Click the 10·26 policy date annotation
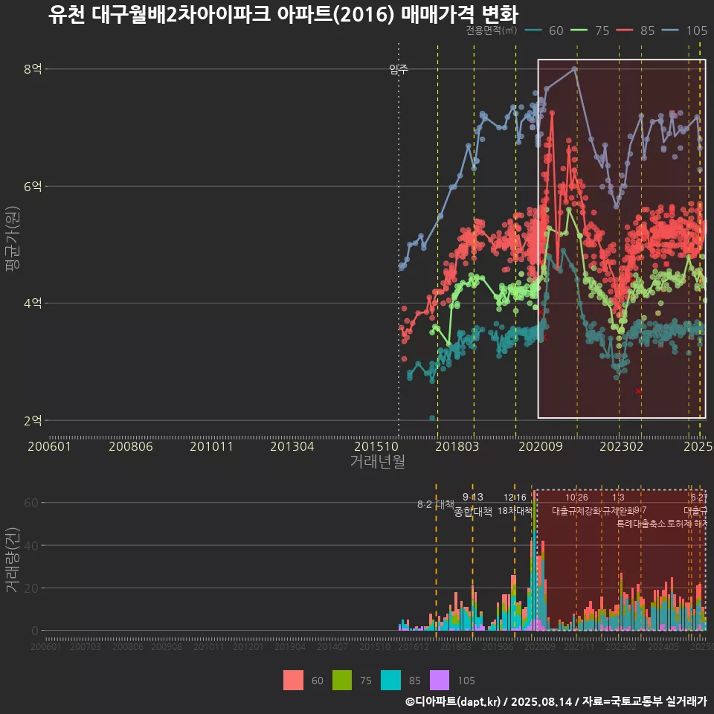The width and height of the screenshot is (714, 714). (x=576, y=498)
